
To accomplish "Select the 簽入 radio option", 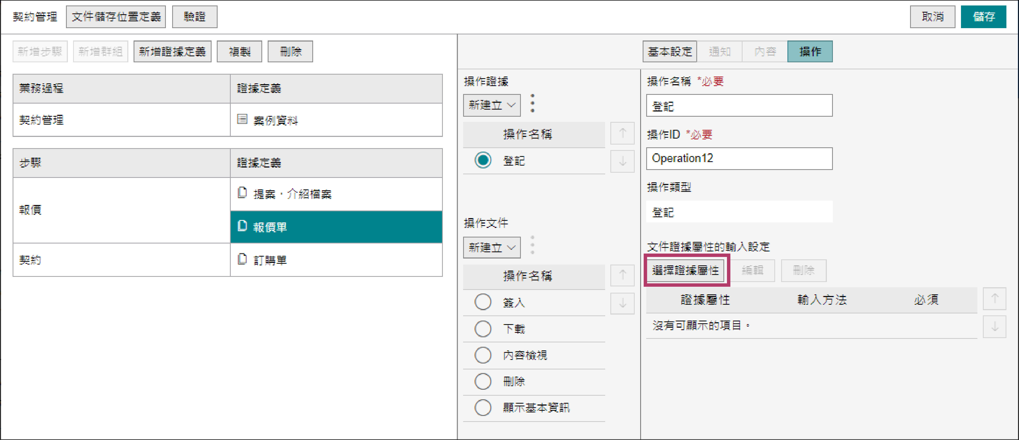I will coord(483,302).
